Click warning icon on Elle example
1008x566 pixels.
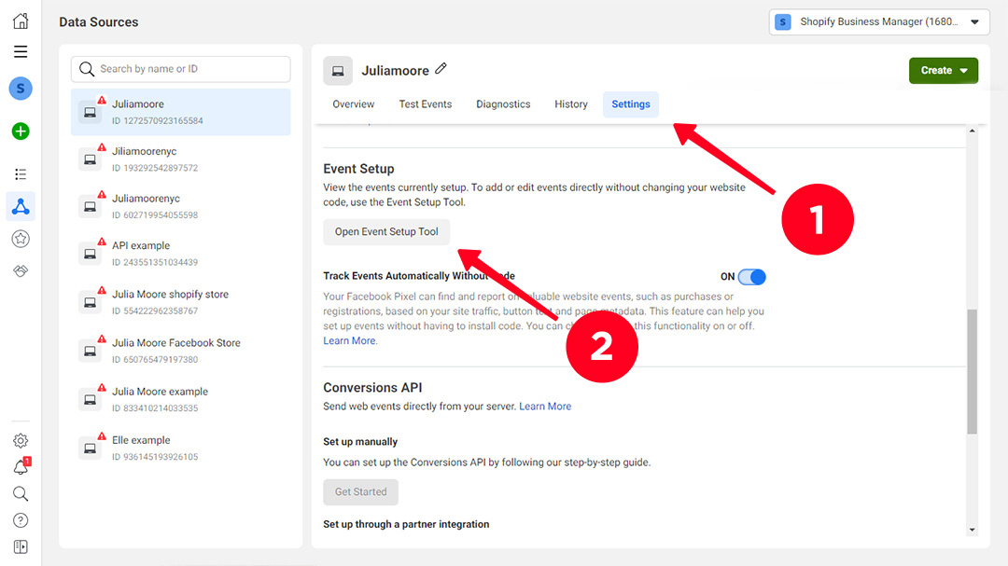click(102, 436)
